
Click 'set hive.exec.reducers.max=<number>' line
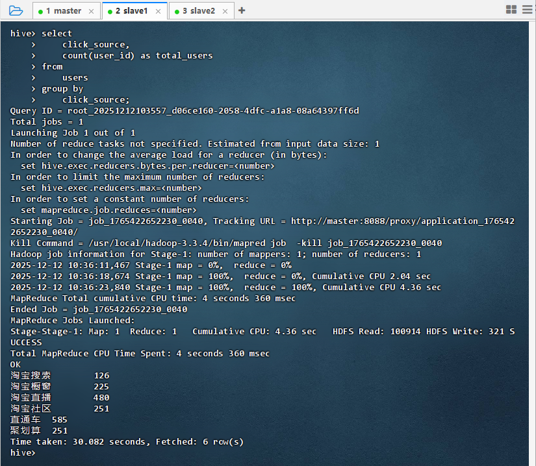coord(111,188)
